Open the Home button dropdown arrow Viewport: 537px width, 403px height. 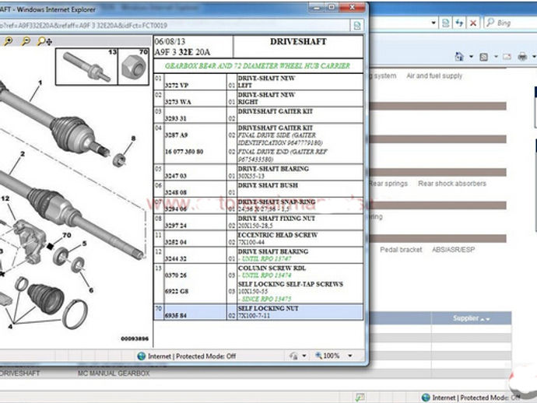pos(472,57)
